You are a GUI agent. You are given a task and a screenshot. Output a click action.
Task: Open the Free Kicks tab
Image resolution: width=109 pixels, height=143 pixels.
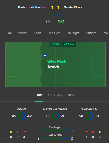(x=54, y=33)
